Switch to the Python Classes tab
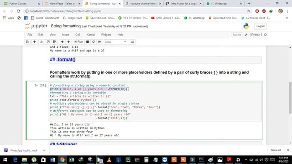Viewport: 292px width, 164px height. click(21, 4)
